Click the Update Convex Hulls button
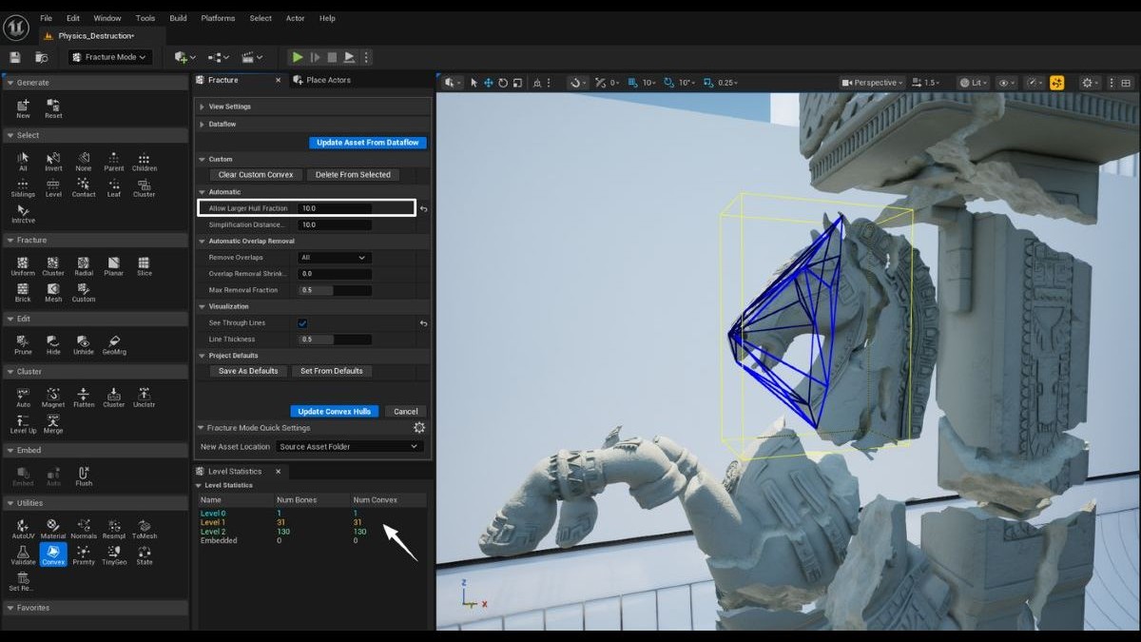 click(x=334, y=411)
